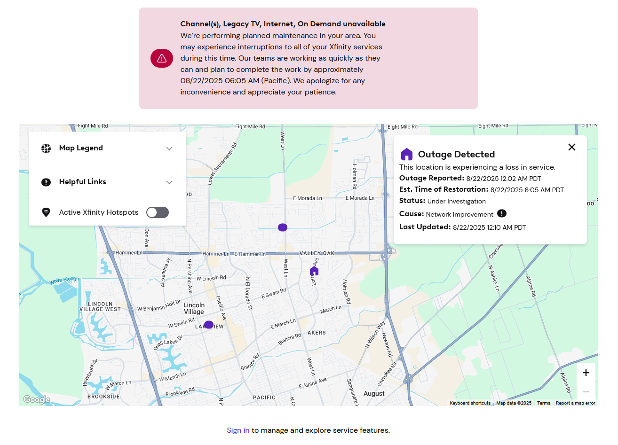Viewport: 618px width, 445px height.
Task: Click the Google logo on the map
Action: coord(37,399)
